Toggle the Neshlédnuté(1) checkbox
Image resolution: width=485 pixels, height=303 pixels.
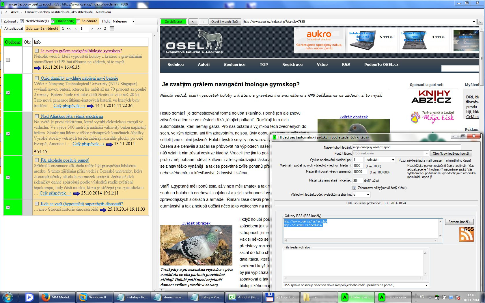pos(22,21)
